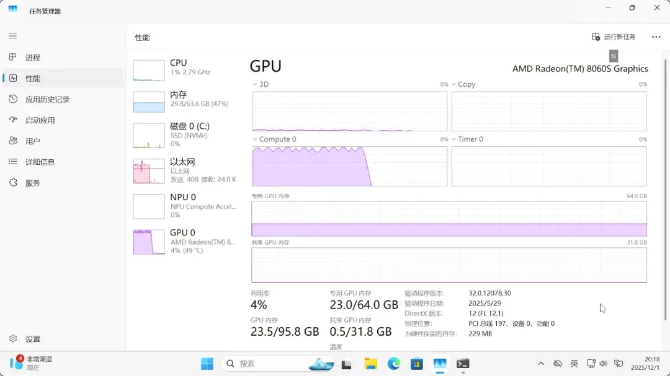670x376 pixels.
Task: Open 设置 at the sidebar bottom
Action: pos(32,339)
